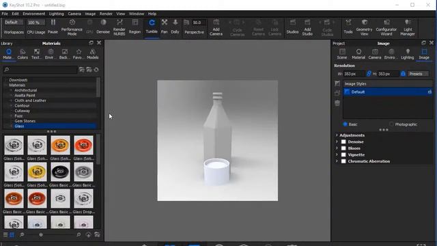Click the resolution width field
This screenshot has width=437, height=246.
pos(354,74)
